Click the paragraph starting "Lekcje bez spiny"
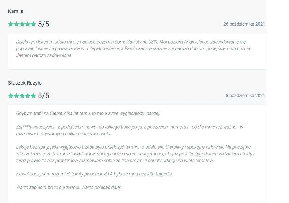289x203 pixels. click(135, 154)
